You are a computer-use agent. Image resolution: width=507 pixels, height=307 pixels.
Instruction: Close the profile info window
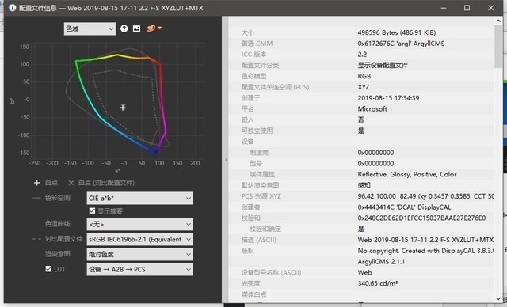(x=490, y=8)
